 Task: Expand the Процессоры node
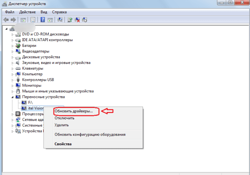coord(12,114)
